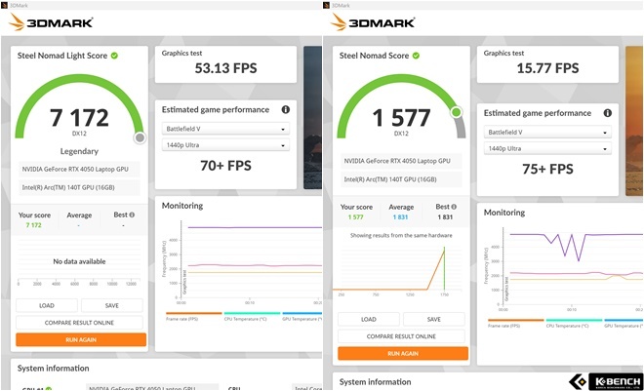The width and height of the screenshot is (644, 391).
Task: Click the 53.13 FPS graphics test result
Action: (225, 68)
